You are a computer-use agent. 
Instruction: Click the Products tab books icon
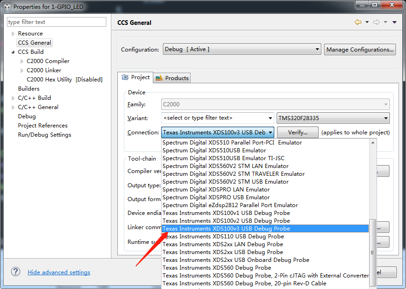[x=159, y=78]
